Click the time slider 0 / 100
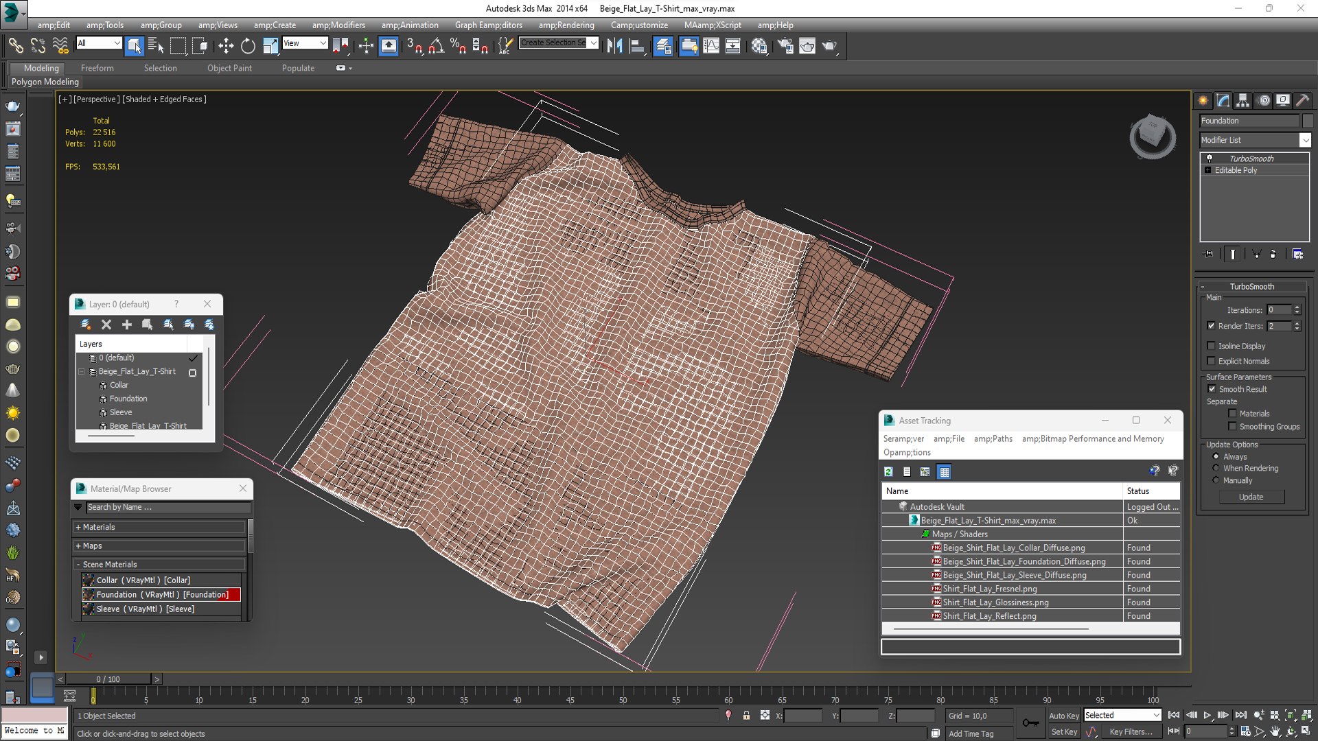This screenshot has height=741, width=1318. click(x=108, y=679)
